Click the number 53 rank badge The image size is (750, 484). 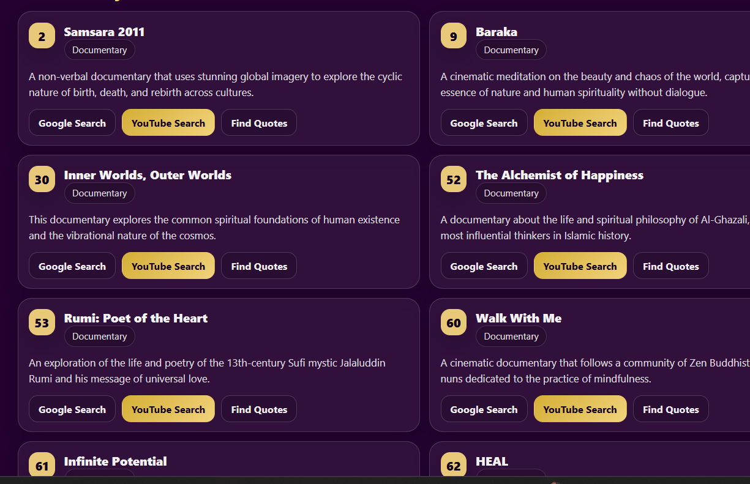(x=42, y=322)
